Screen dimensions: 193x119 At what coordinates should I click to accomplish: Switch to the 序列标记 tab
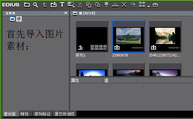pos(43,114)
